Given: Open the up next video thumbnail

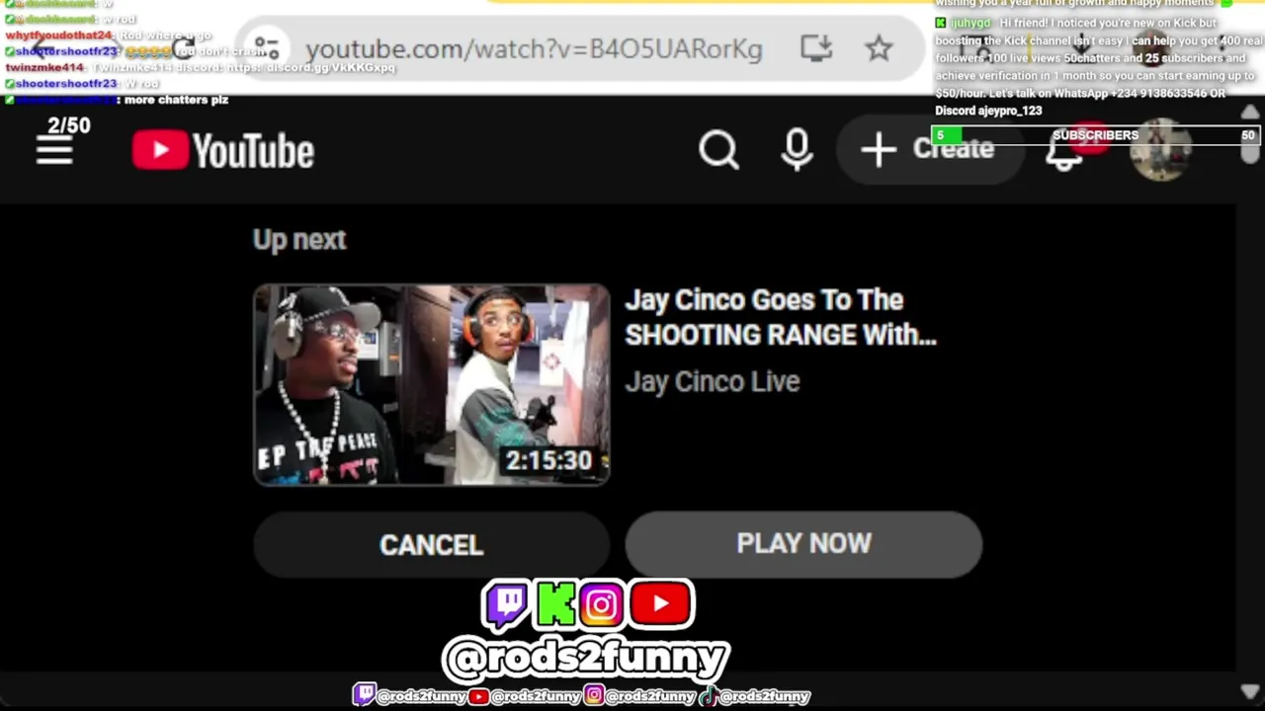Looking at the screenshot, I should click(x=432, y=385).
